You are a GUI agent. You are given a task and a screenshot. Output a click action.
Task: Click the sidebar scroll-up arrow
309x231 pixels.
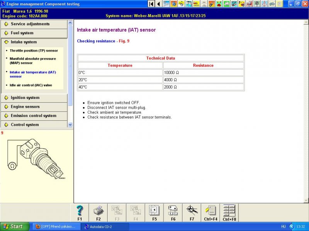click(x=70, y=23)
